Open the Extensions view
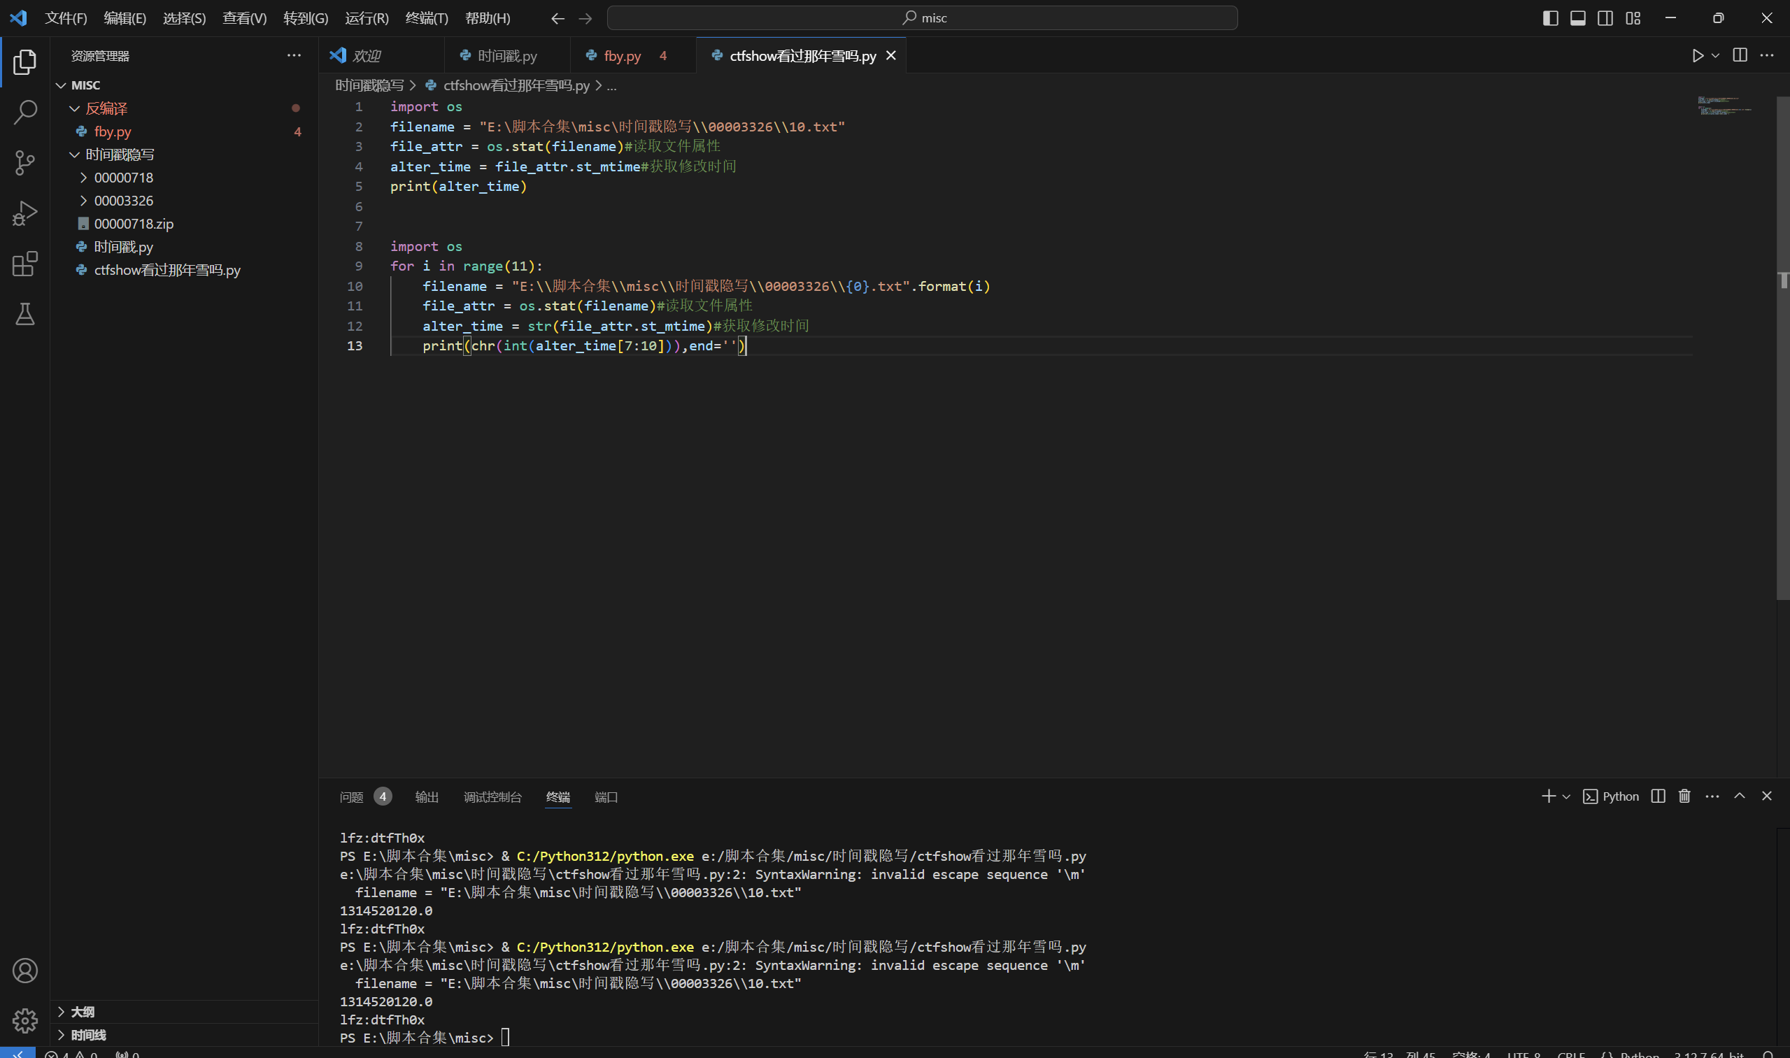The height and width of the screenshot is (1058, 1790). (25, 264)
